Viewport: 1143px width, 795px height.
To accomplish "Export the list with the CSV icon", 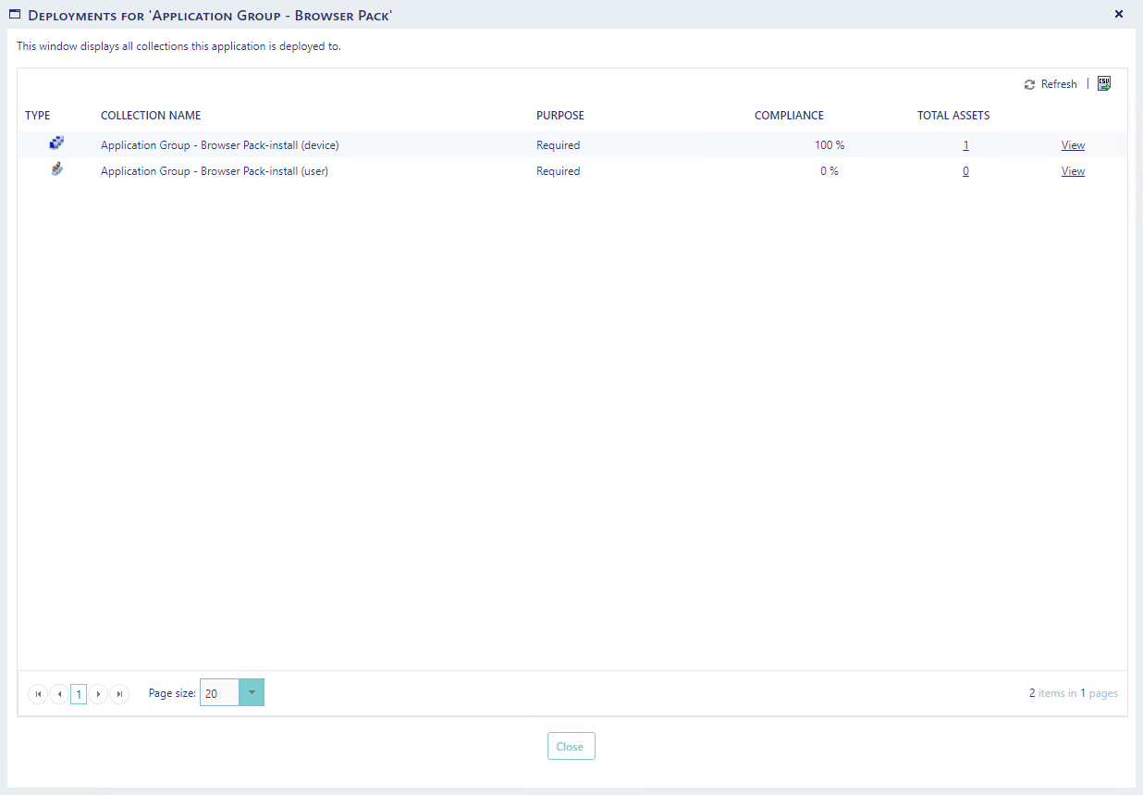I will pos(1104,83).
